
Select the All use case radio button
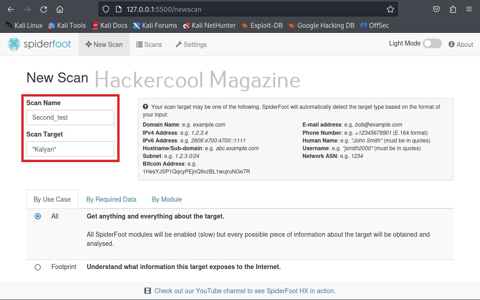click(38, 216)
